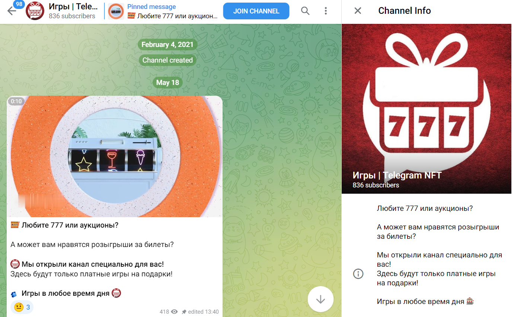This screenshot has width=514, height=317.
Task: Click the pin icon next to edited 13:40
Action: 184,312
